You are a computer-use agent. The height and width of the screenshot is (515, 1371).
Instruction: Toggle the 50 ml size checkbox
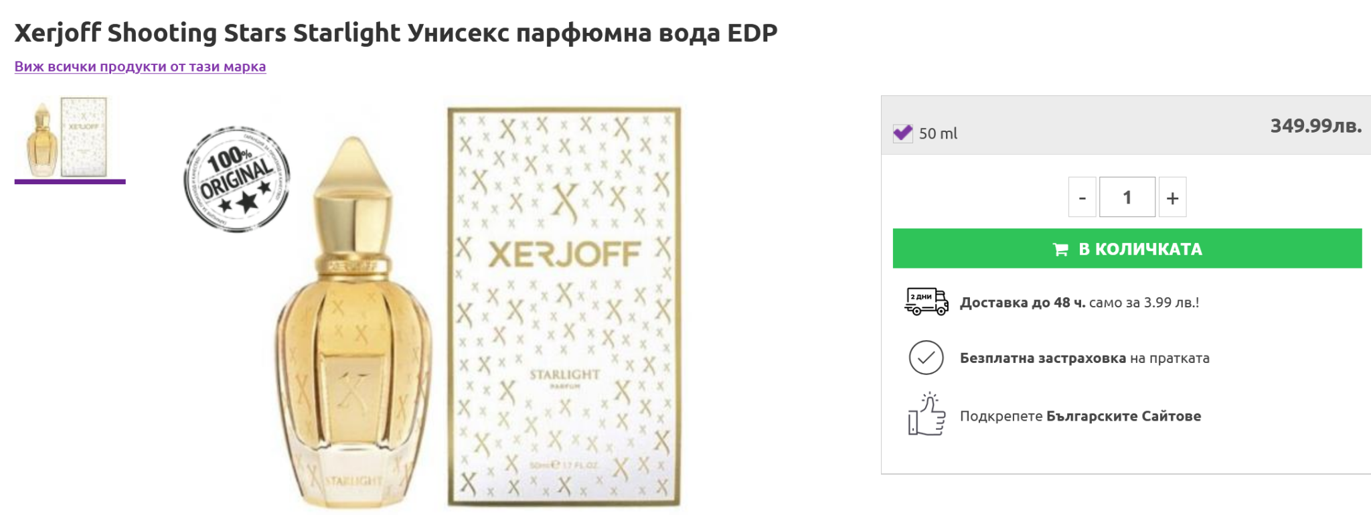[x=902, y=133]
